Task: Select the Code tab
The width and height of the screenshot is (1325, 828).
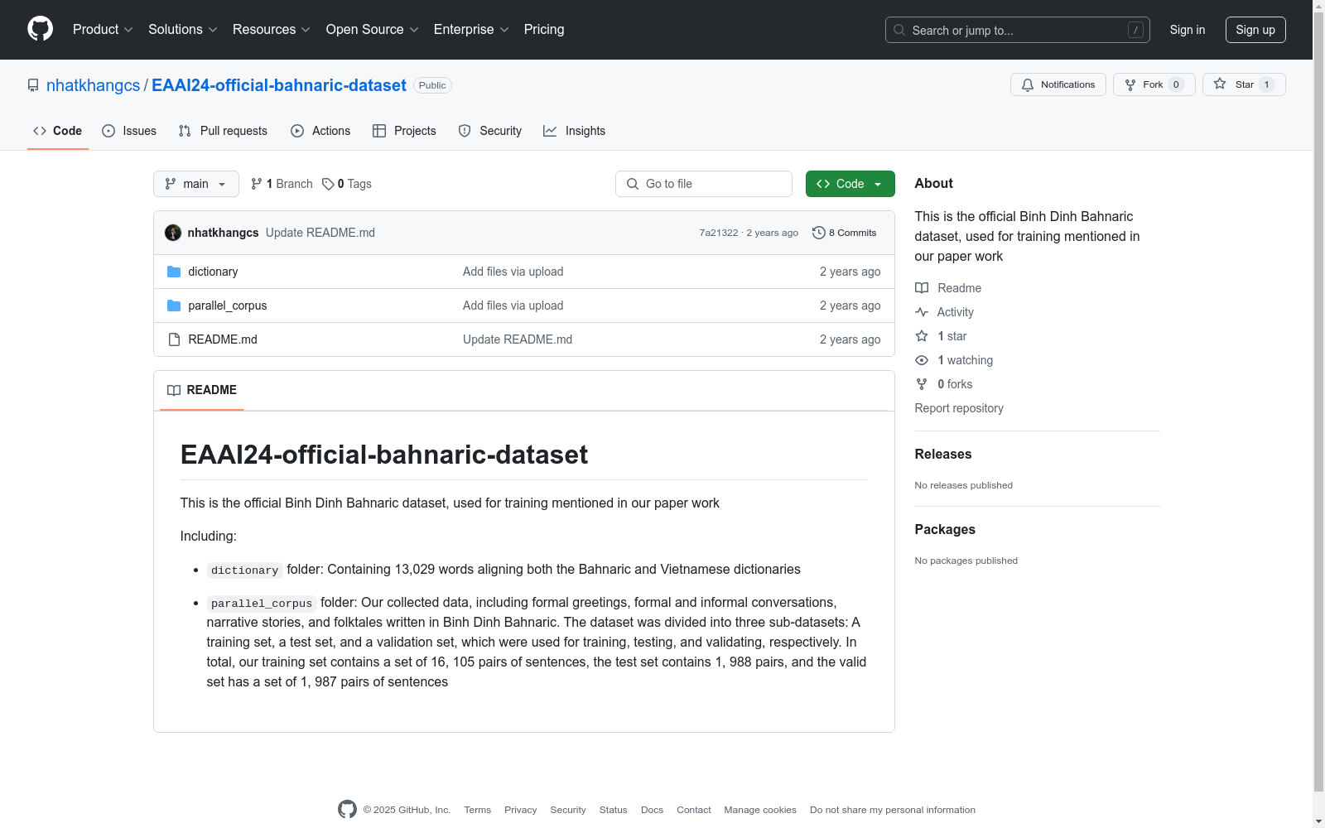Action: pos(57,131)
